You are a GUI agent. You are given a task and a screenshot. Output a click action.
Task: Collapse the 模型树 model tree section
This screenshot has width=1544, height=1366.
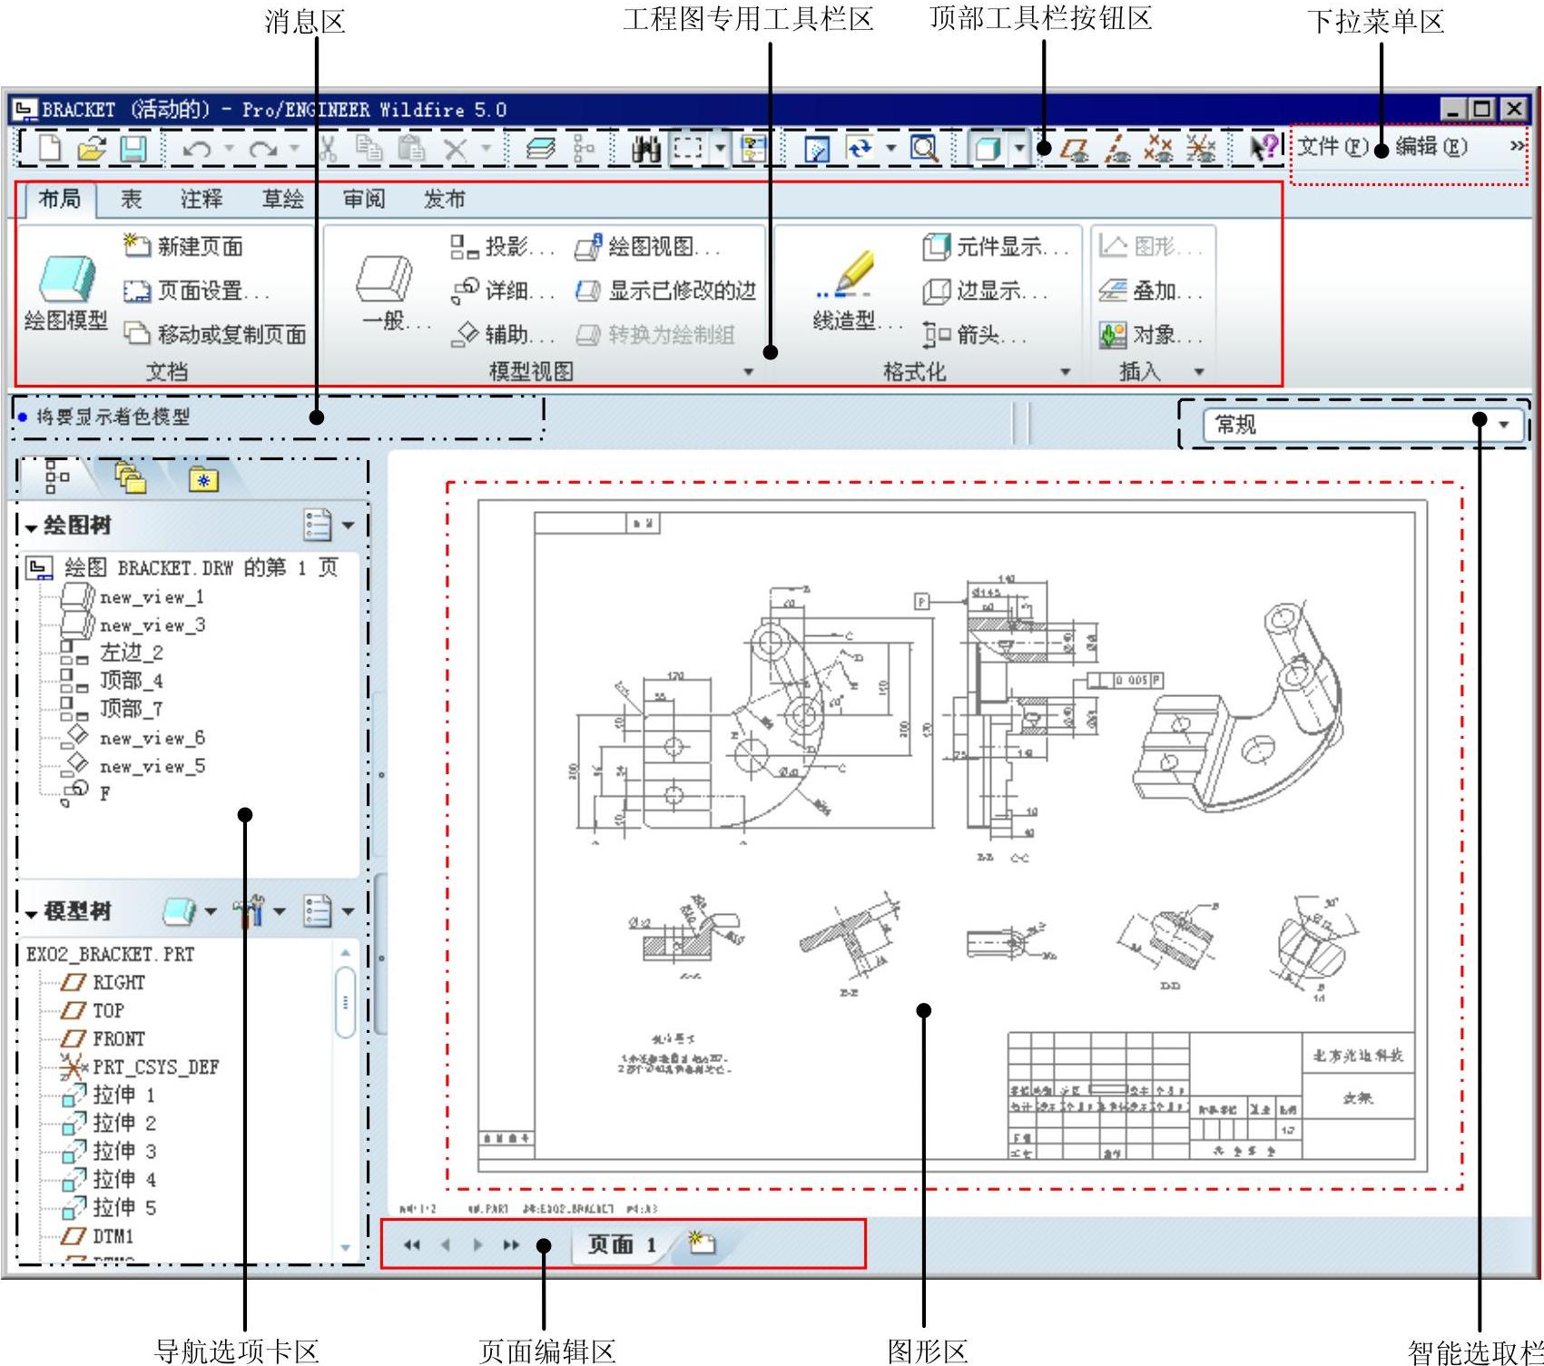click(32, 913)
